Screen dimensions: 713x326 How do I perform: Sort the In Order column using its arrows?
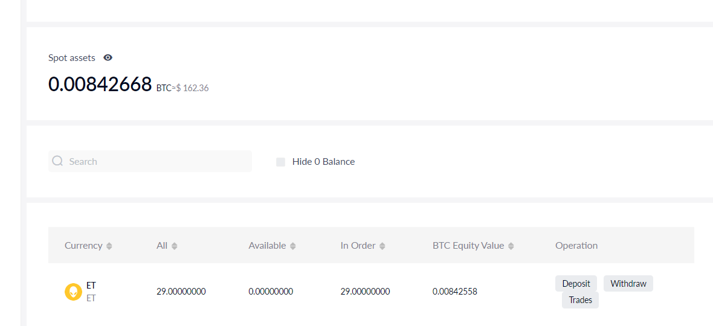tap(383, 246)
